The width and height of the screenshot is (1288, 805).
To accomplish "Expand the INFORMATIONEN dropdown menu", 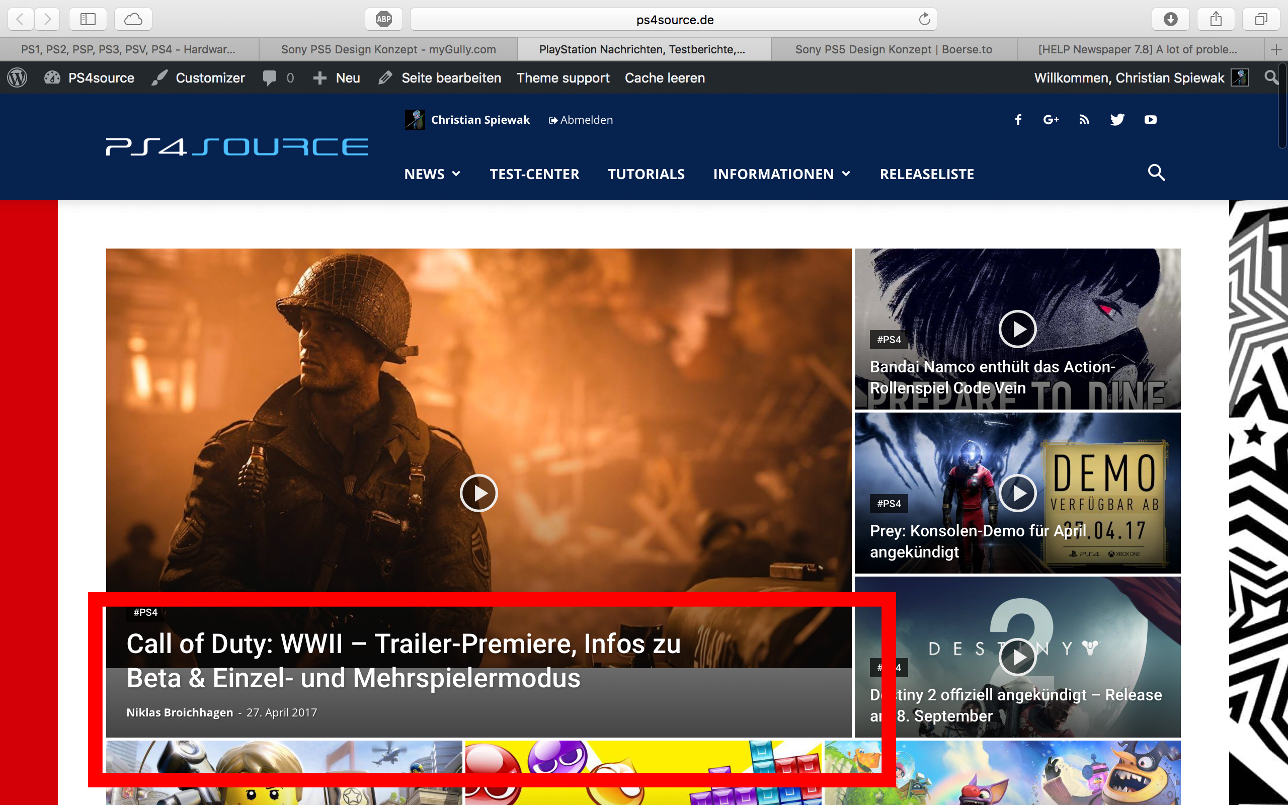I will 782,174.
